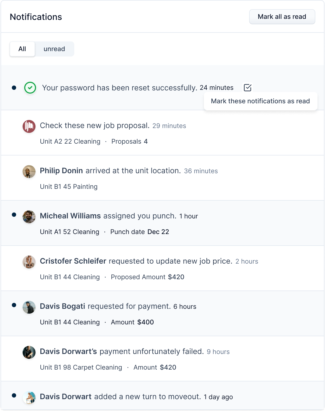Image resolution: width=325 pixels, height=411 pixels.
Task: Click unread dot on Davis Bogati notification
Action: 14,305
